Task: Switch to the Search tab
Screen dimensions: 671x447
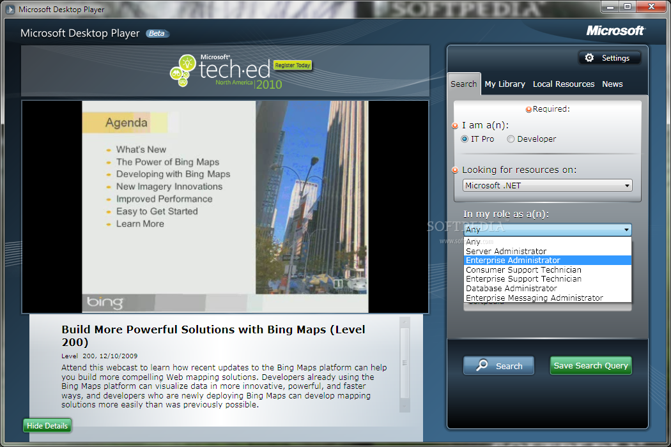Action: click(463, 84)
